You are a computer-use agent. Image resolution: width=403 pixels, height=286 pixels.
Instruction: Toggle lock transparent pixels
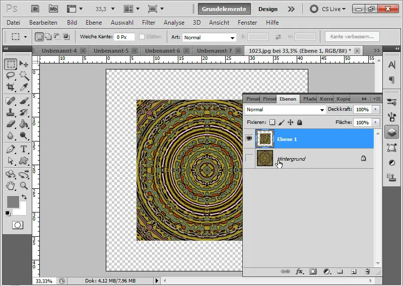[x=272, y=122]
